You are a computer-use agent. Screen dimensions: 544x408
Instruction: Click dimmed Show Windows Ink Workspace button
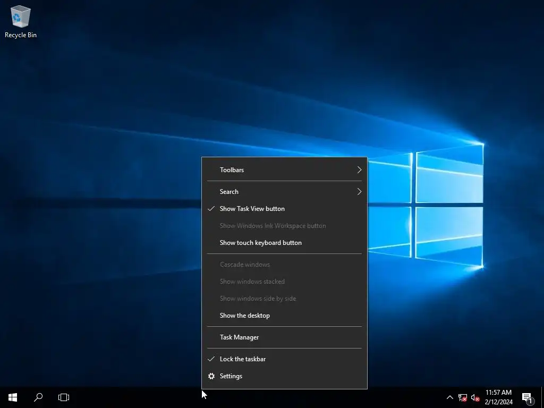tap(284, 225)
